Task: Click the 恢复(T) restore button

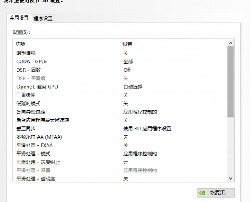Action: click(x=216, y=192)
